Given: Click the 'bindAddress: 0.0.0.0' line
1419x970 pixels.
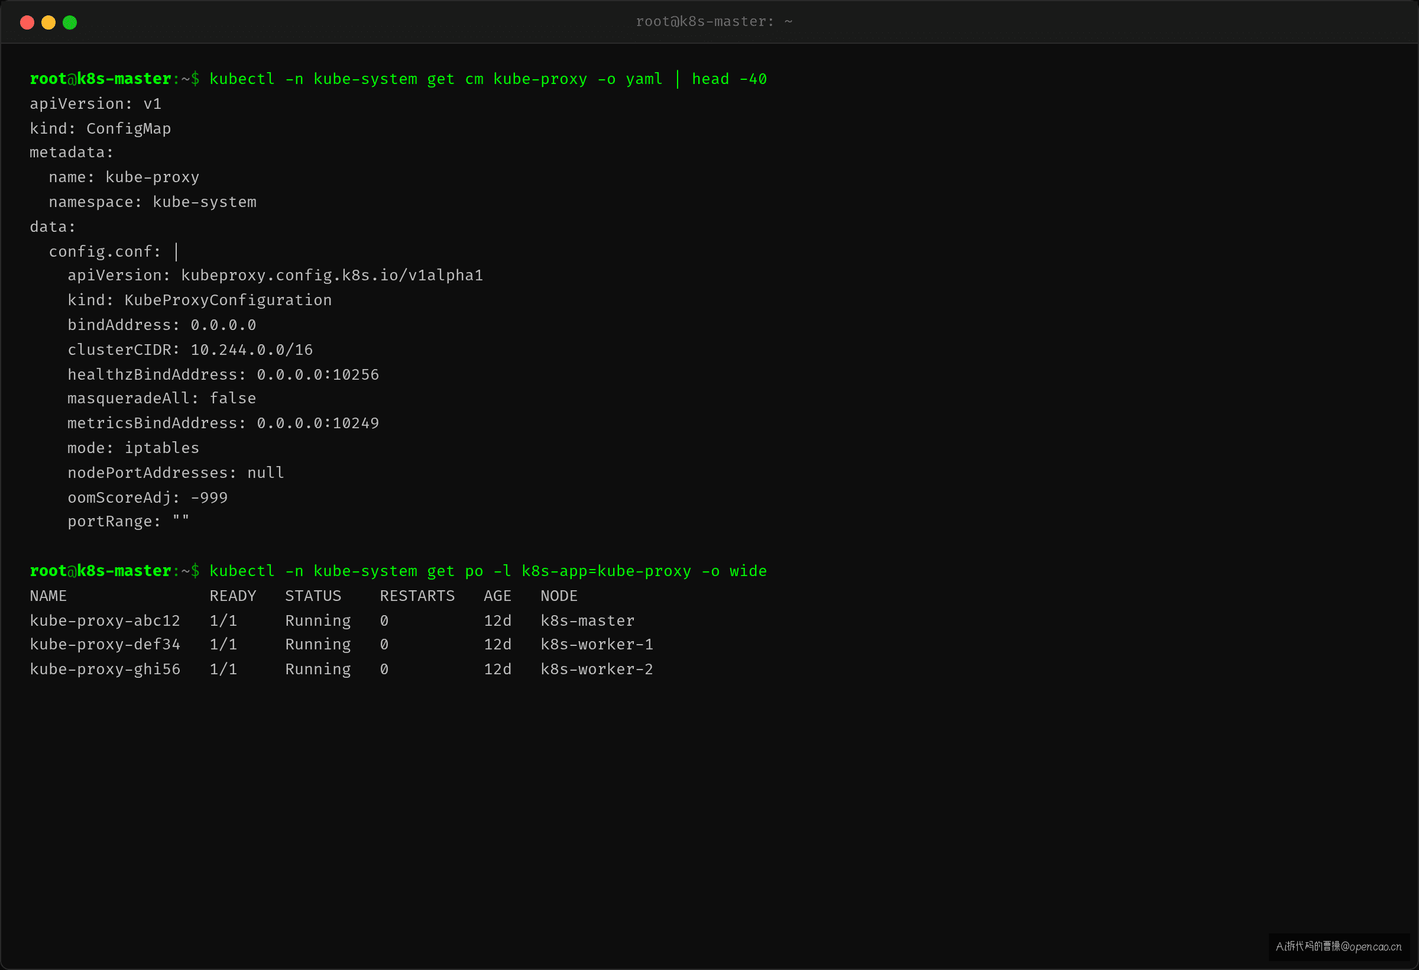Looking at the screenshot, I should click(x=162, y=325).
